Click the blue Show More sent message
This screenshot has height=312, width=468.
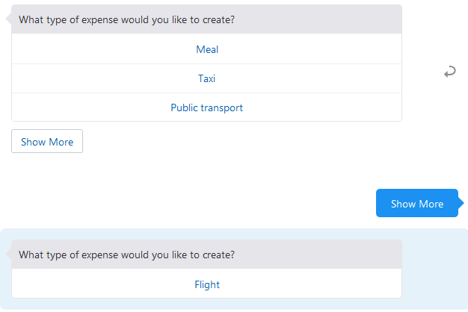tap(416, 204)
